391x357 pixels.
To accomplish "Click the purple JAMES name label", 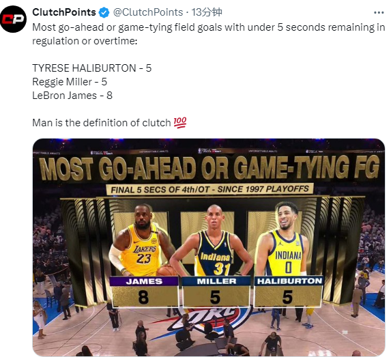I will 144,281.
